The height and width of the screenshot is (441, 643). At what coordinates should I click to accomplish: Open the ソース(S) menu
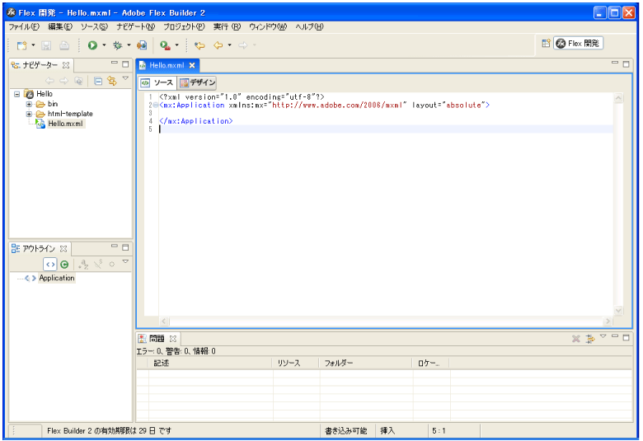pyautogui.click(x=94, y=26)
